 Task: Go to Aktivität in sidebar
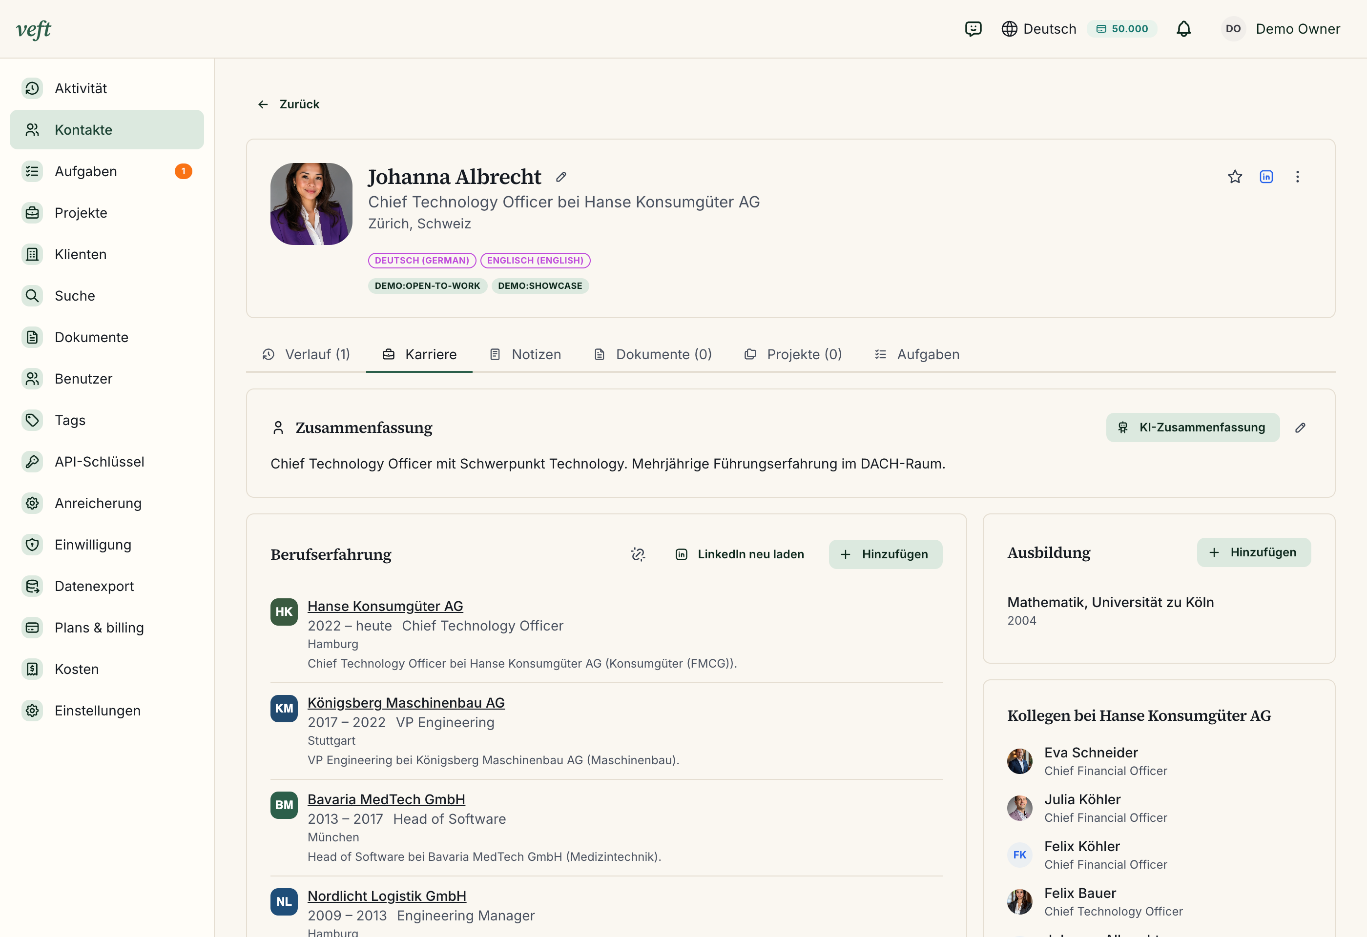[x=107, y=88]
